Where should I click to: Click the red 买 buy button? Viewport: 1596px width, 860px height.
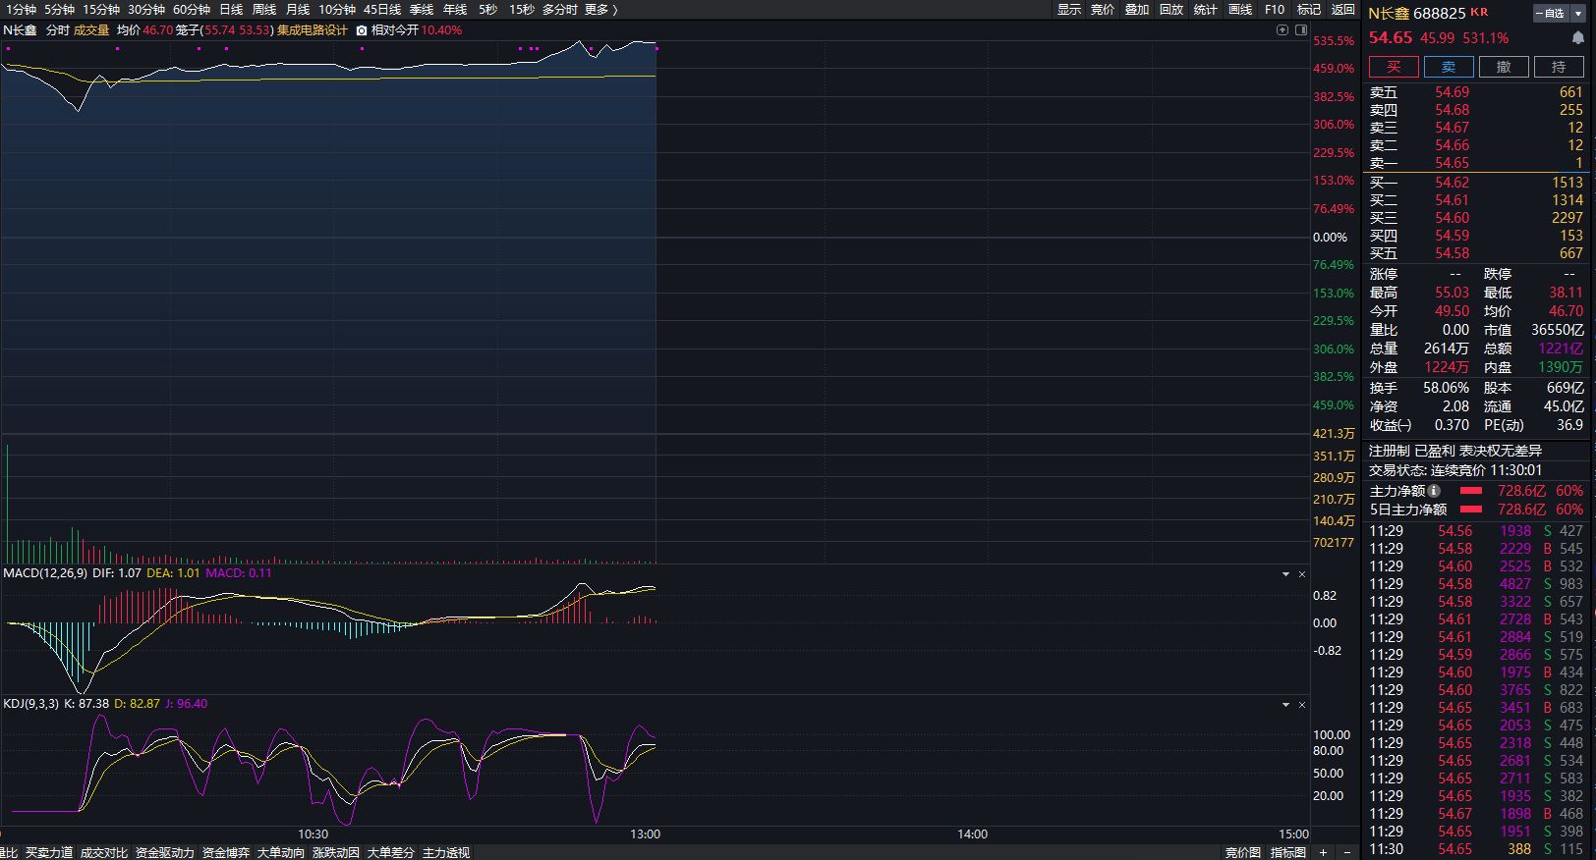coord(1394,67)
